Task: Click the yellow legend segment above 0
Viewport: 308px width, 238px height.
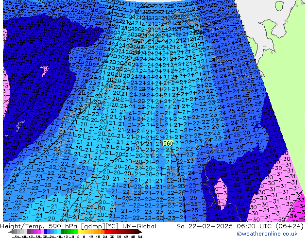Action: 80,231
